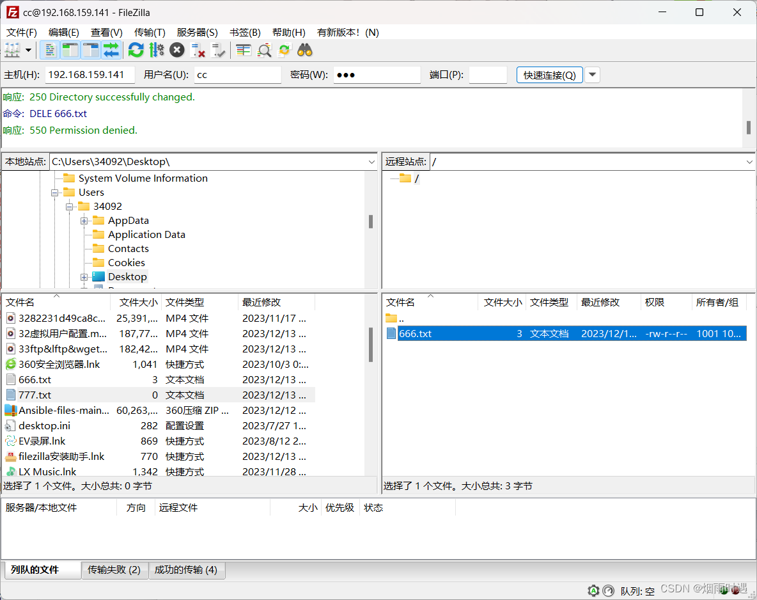Expand the Desktop tree node
757x600 pixels.
[x=84, y=278]
